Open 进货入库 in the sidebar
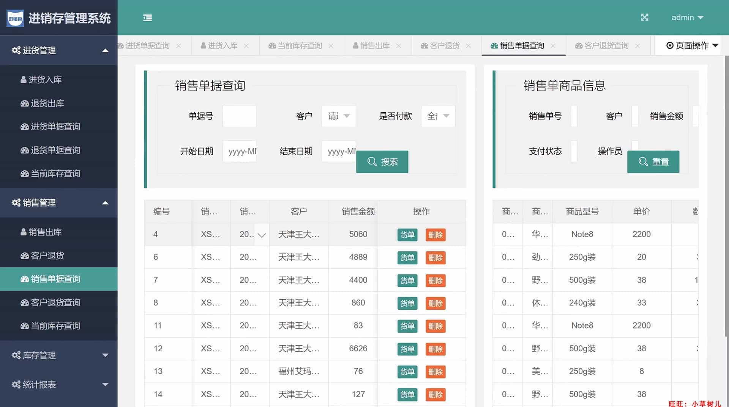This screenshot has width=729, height=407. (45, 80)
